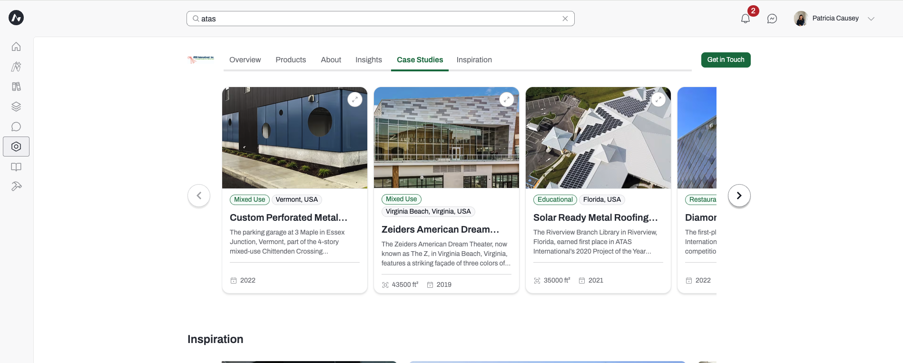This screenshot has width=903, height=363.
Task: Open the Zeiders American Dream case study title
Action: click(441, 229)
